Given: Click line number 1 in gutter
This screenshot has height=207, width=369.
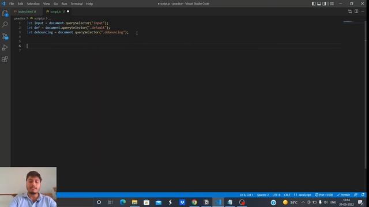Looking at the screenshot, I should coord(20,23).
